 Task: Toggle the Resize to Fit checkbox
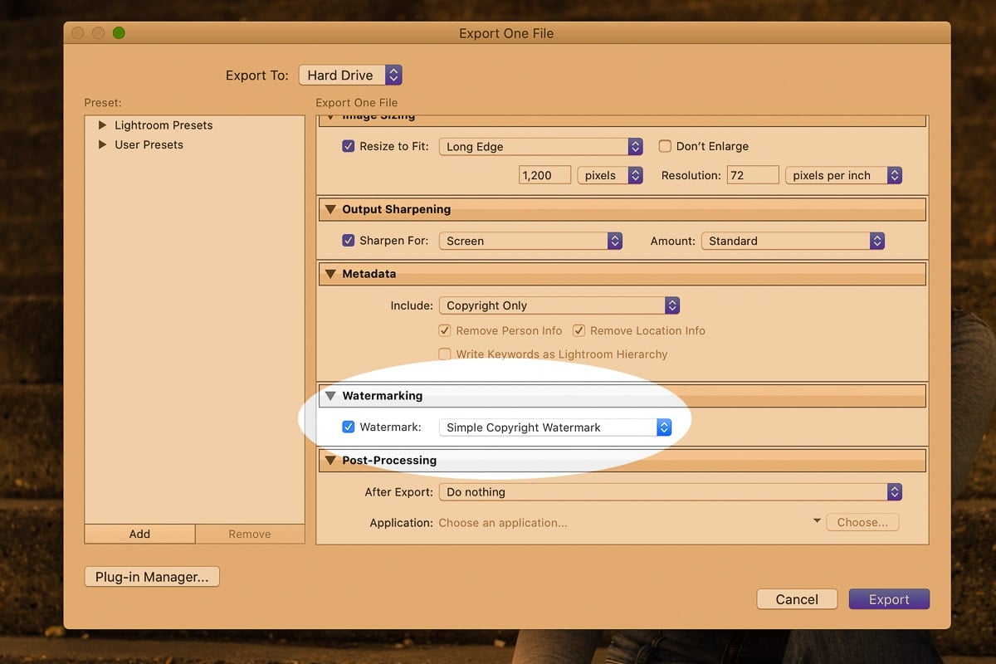click(x=349, y=146)
